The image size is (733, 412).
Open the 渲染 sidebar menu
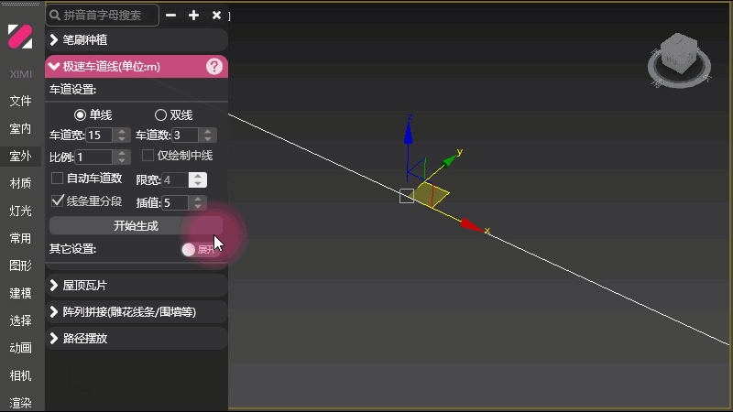pyautogui.click(x=20, y=403)
